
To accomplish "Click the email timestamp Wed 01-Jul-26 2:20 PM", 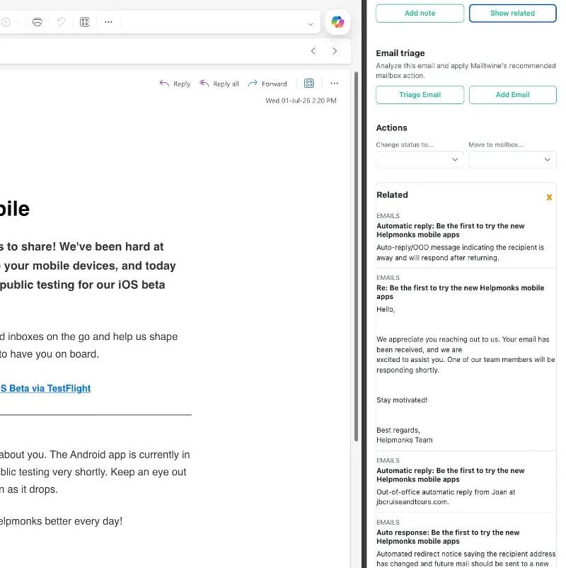I will tap(301, 101).
